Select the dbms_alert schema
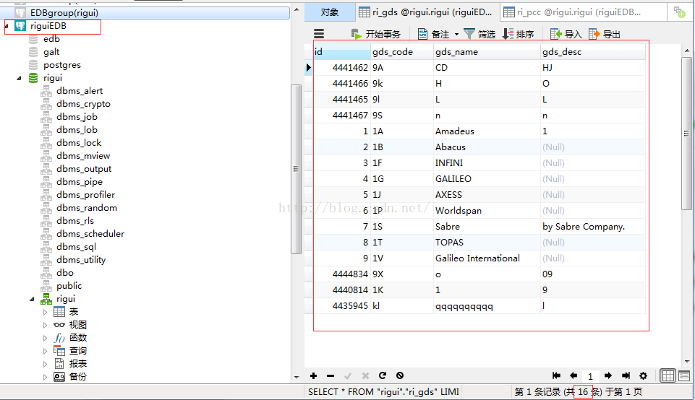This screenshot has height=400, width=695. tap(80, 91)
